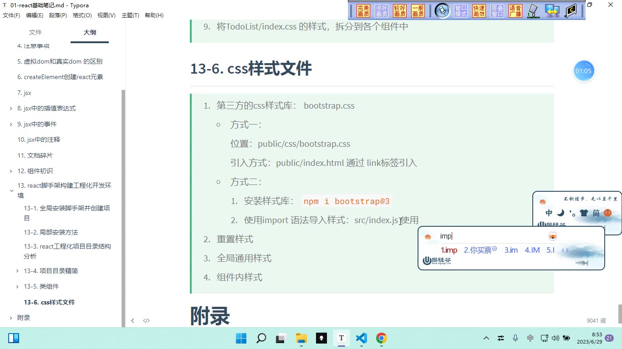Viewport: 622px width, 349px height.
Task: Open the 段落(P) menu
Action: point(58,15)
